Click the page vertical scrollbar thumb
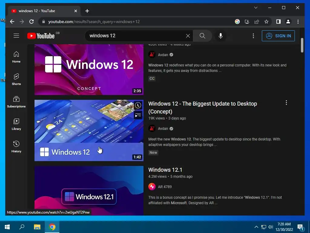This screenshot has width=310, height=233. pyautogui.click(x=302, y=45)
